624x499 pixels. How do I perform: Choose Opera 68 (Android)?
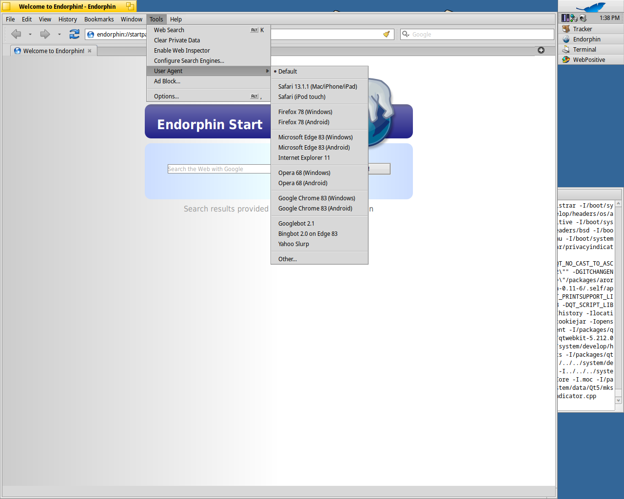319,183
